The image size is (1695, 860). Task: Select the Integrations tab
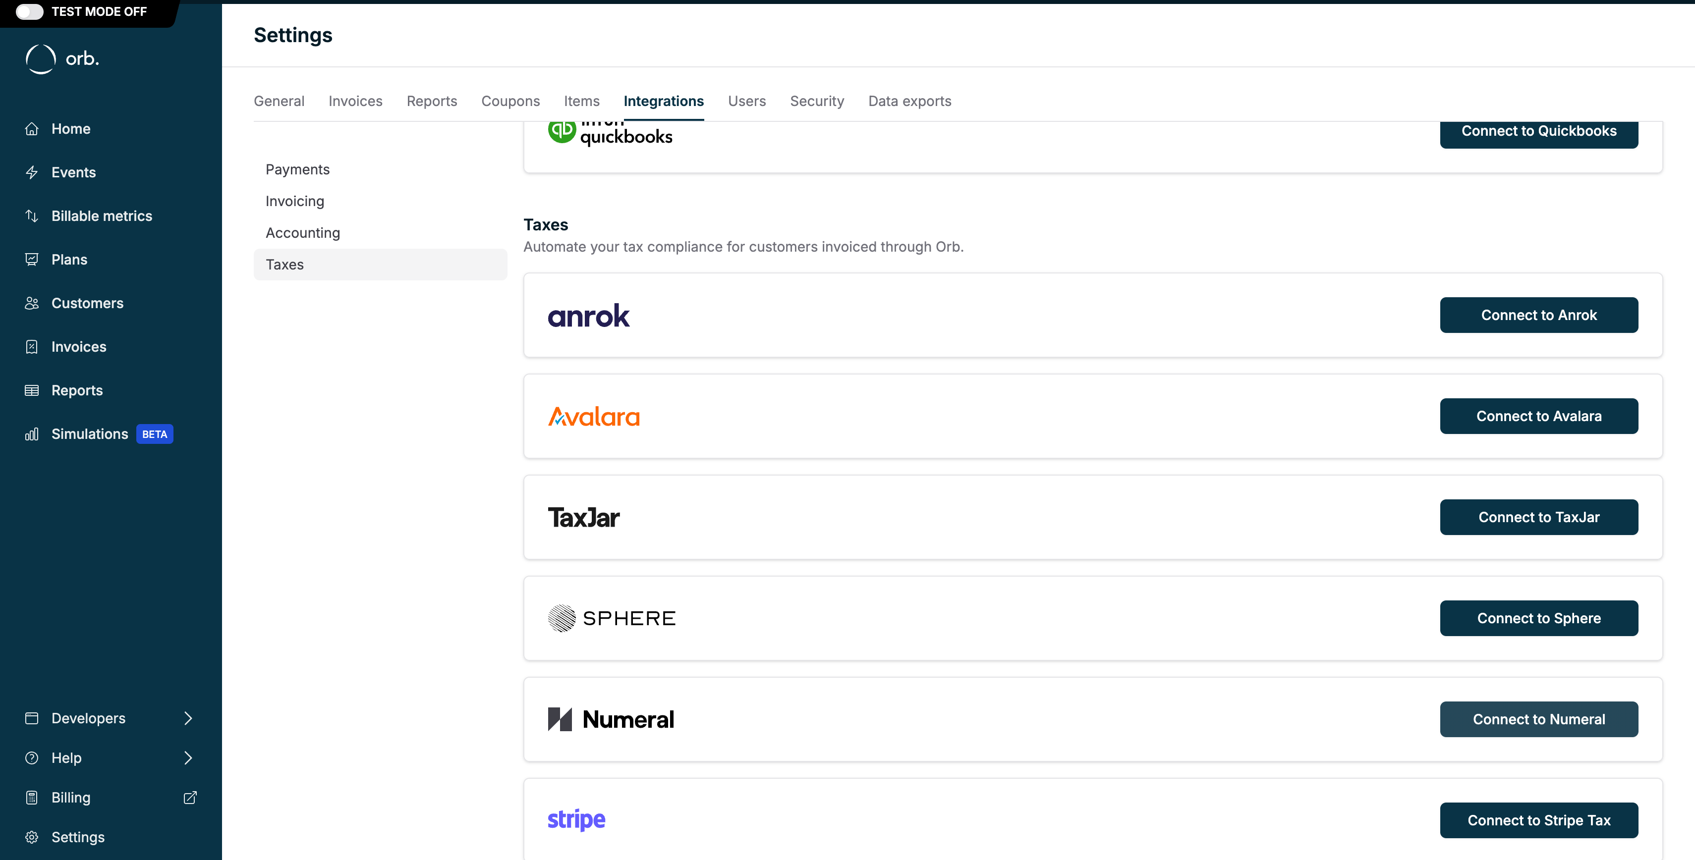[663, 101]
